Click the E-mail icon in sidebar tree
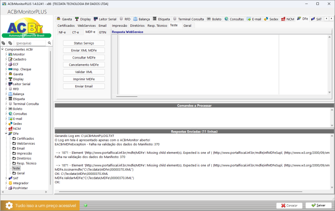This screenshot has width=335, height=211. tap(10, 119)
